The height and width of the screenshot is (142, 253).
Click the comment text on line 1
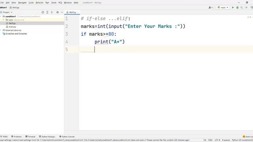104,19
